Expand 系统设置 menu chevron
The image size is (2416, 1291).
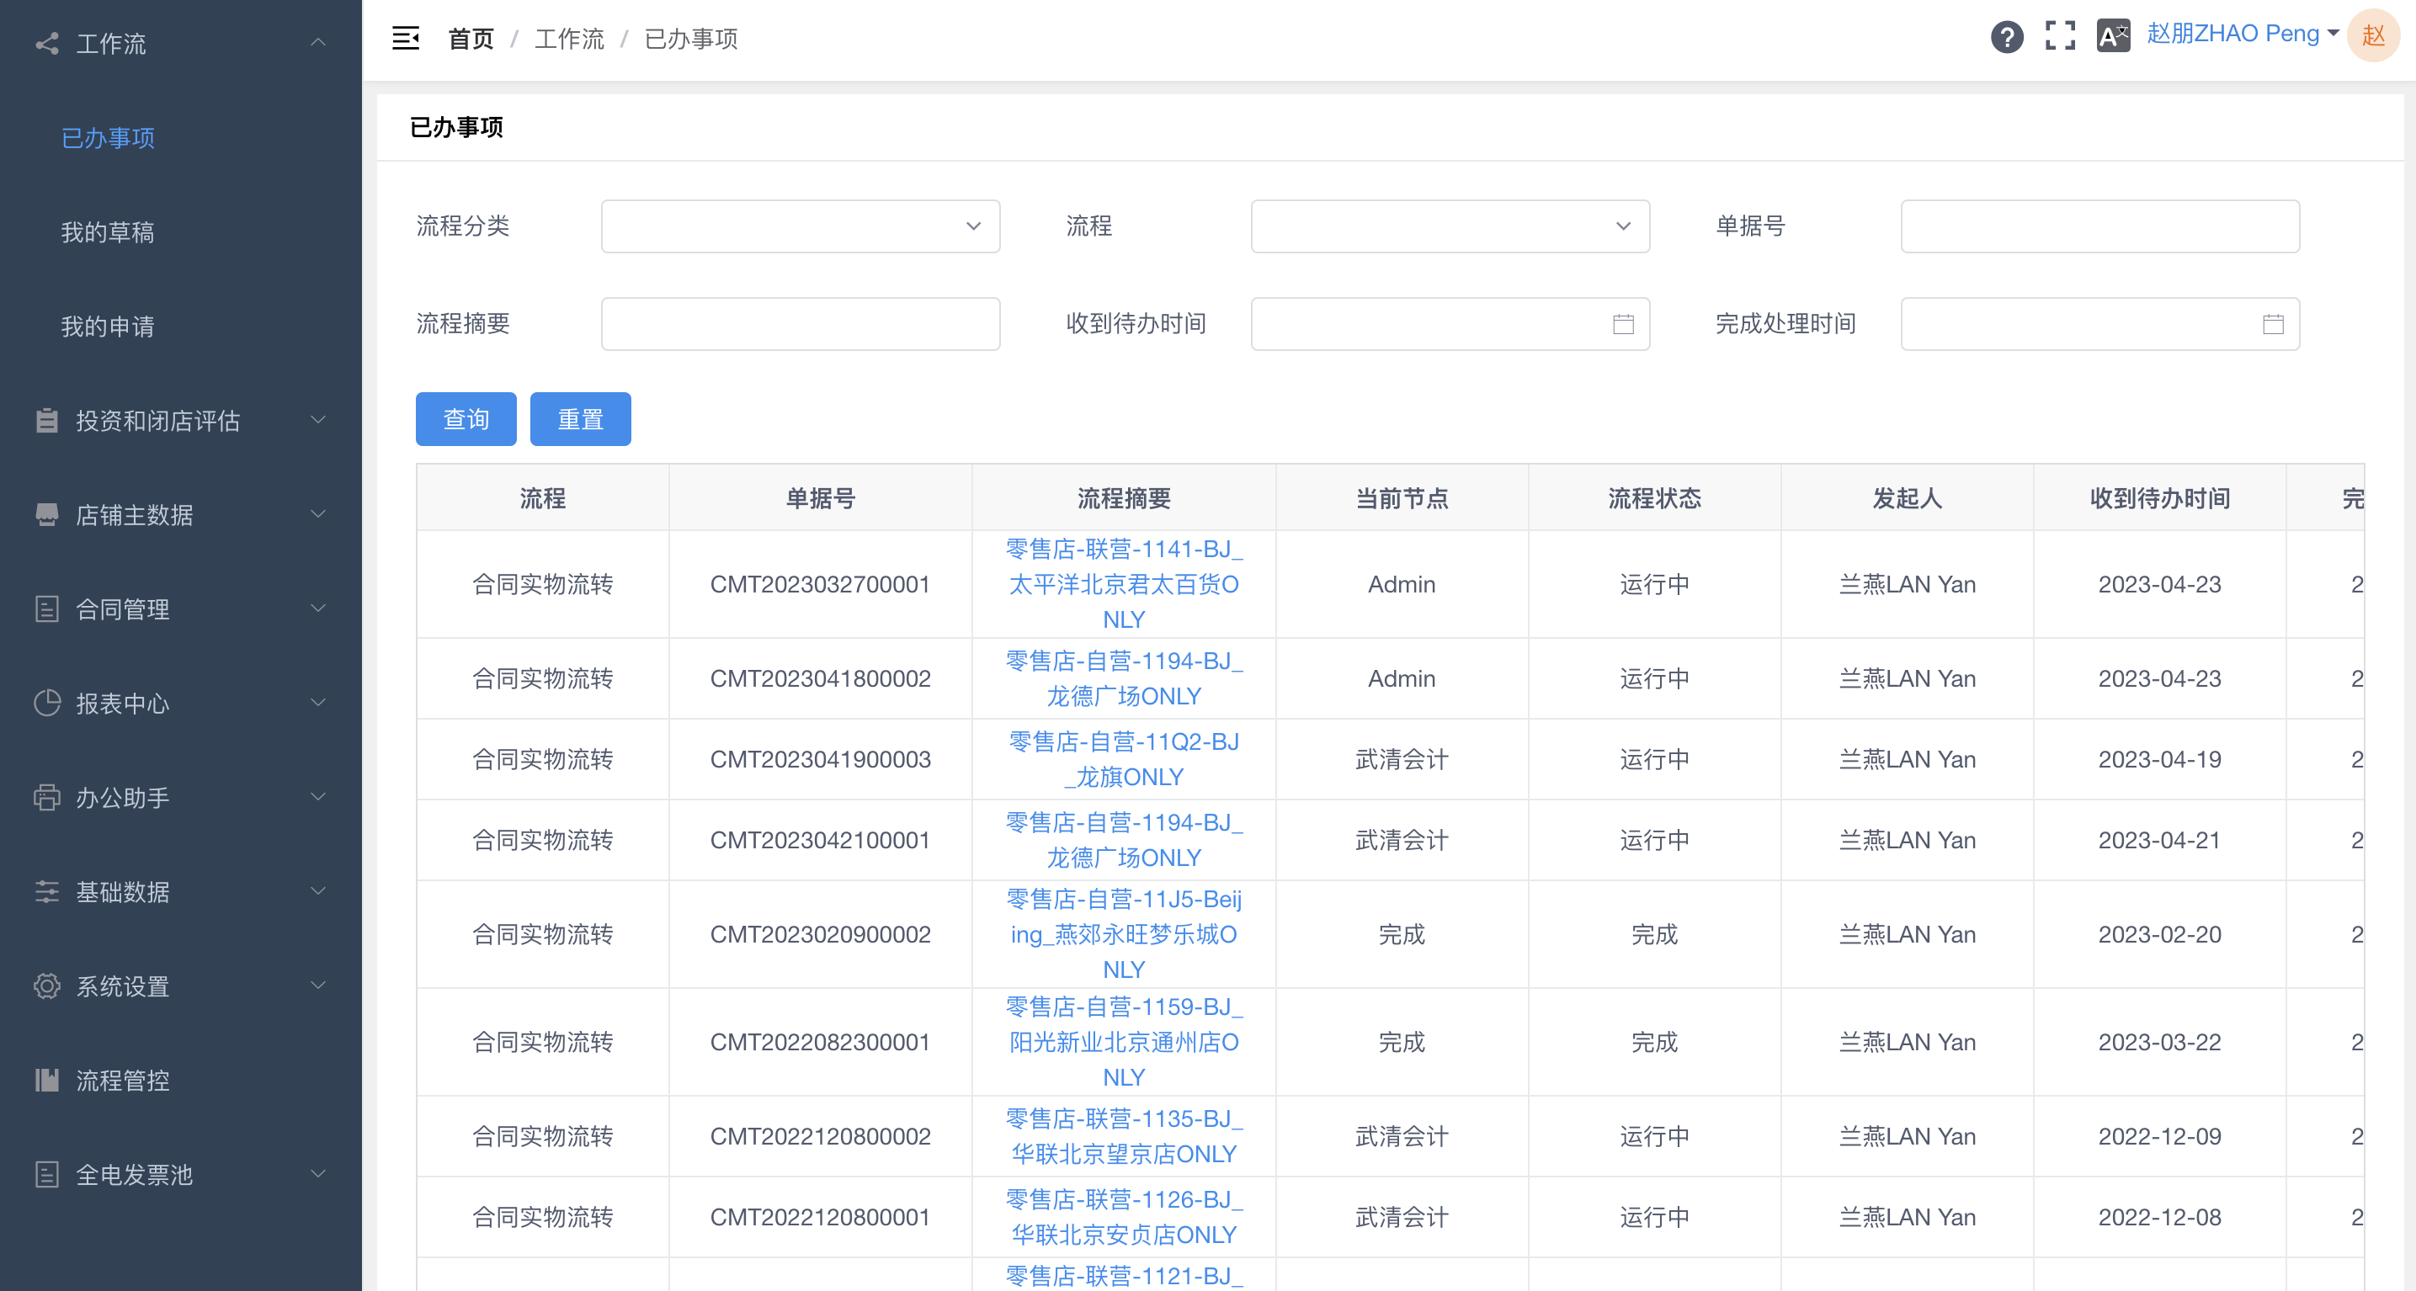pos(318,986)
